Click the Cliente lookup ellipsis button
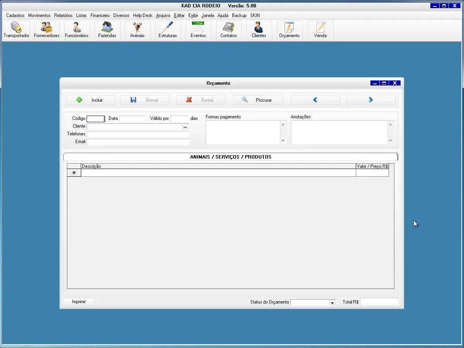The height and width of the screenshot is (348, 464). click(x=185, y=126)
